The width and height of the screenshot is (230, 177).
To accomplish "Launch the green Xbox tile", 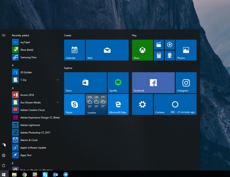I will pos(143,50).
